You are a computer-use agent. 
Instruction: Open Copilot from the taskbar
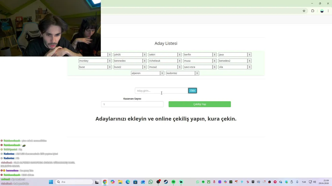click(x=112, y=182)
